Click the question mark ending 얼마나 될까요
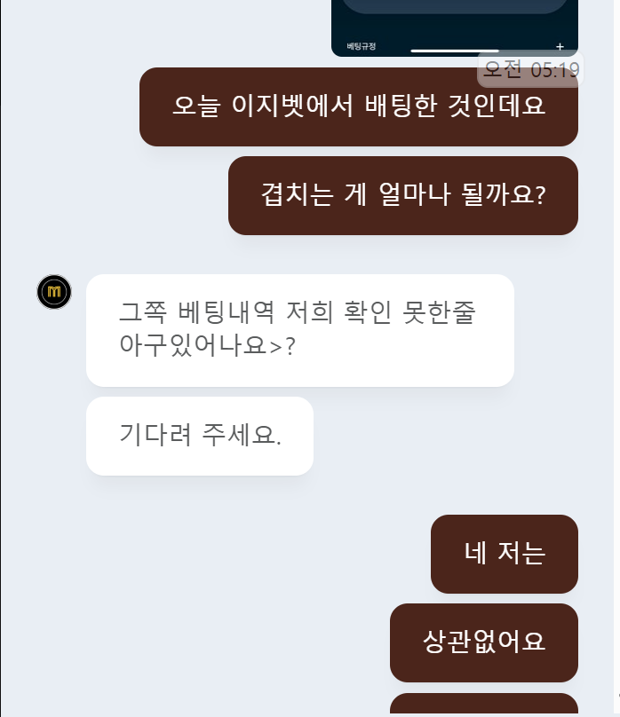620x717 pixels. (x=540, y=196)
